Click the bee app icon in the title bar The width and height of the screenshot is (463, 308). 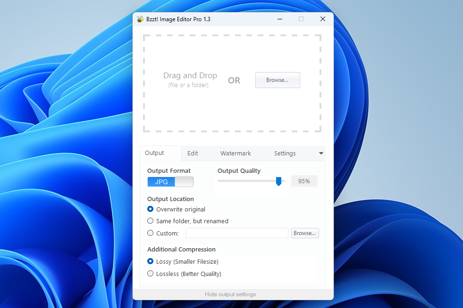click(140, 19)
